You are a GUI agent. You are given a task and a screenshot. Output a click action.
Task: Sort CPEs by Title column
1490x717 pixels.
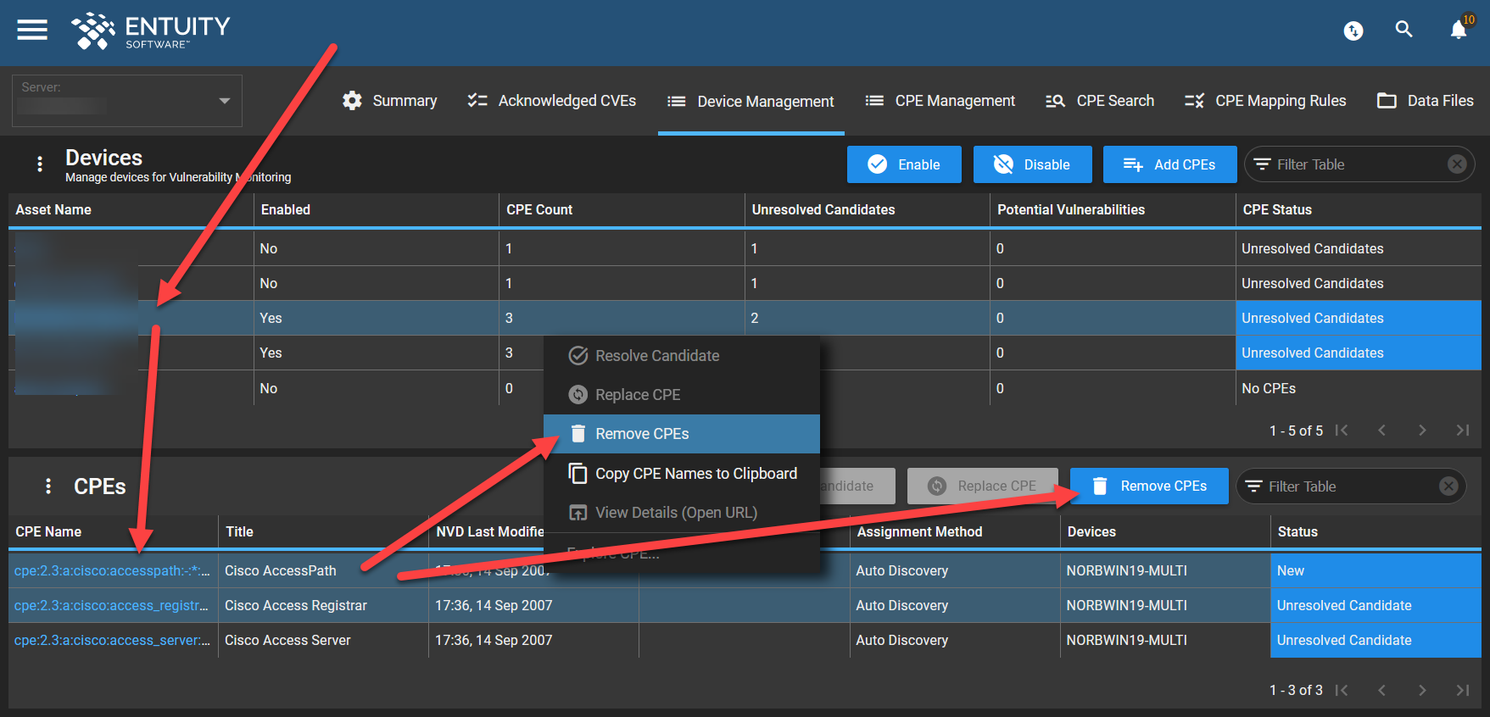pyautogui.click(x=323, y=531)
